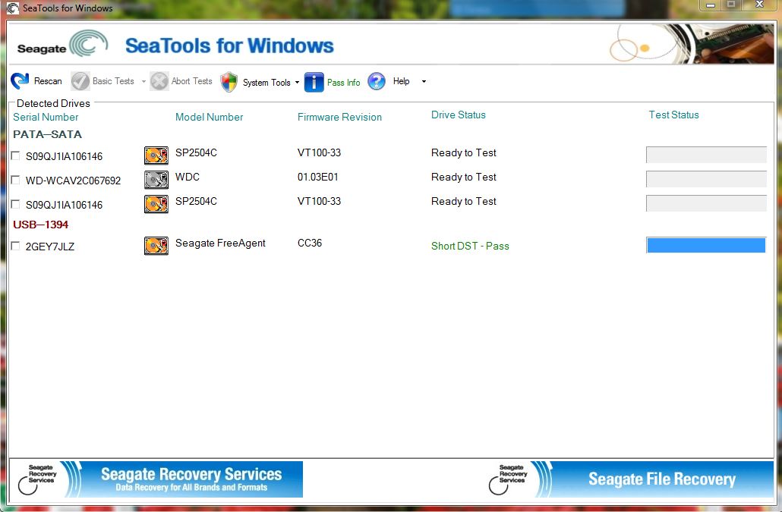
Task: Close the SeaTools window
Action: (759, 5)
